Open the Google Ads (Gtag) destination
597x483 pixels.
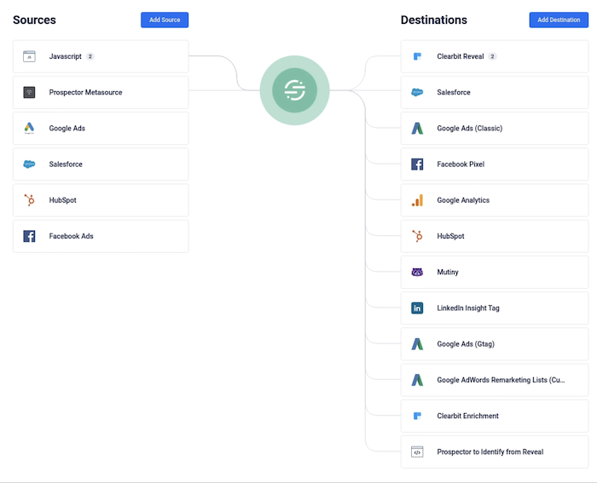coord(494,344)
